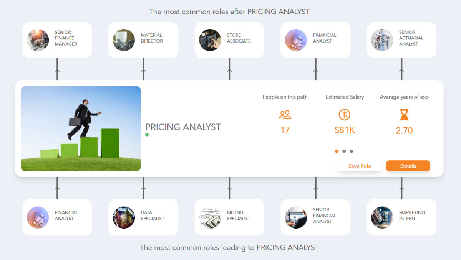Click Save Role for Pricing Analyst
The height and width of the screenshot is (260, 461).
pyautogui.click(x=360, y=166)
